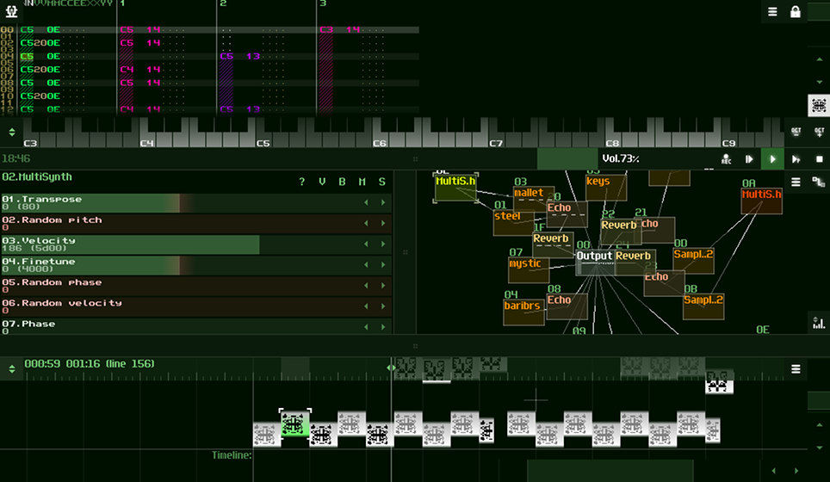The width and height of the screenshot is (830, 482).
Task: Raise keyboard octave with OCT+ button
Action: [x=819, y=132]
